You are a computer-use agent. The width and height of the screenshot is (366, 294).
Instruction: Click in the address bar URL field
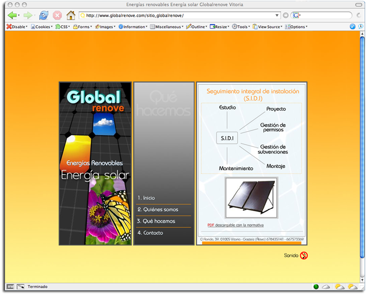coord(180,15)
